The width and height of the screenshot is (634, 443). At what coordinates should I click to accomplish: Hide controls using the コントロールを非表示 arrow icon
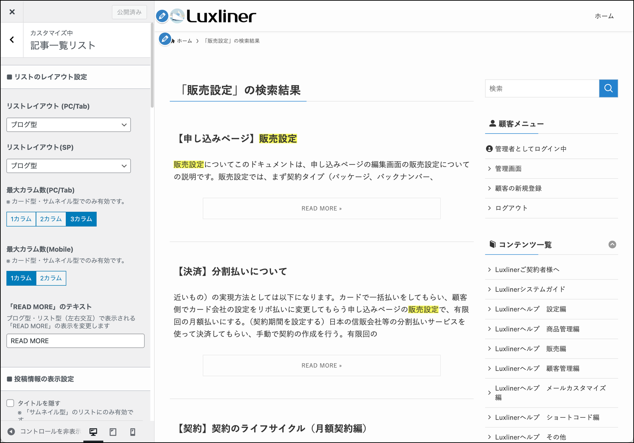[11, 431]
